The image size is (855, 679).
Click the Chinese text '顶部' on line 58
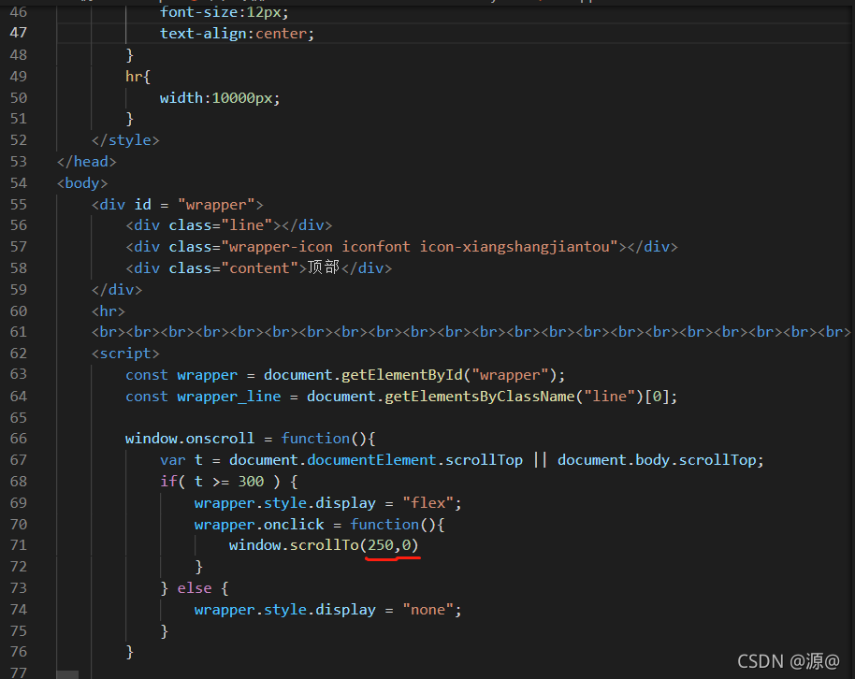pyautogui.click(x=324, y=267)
